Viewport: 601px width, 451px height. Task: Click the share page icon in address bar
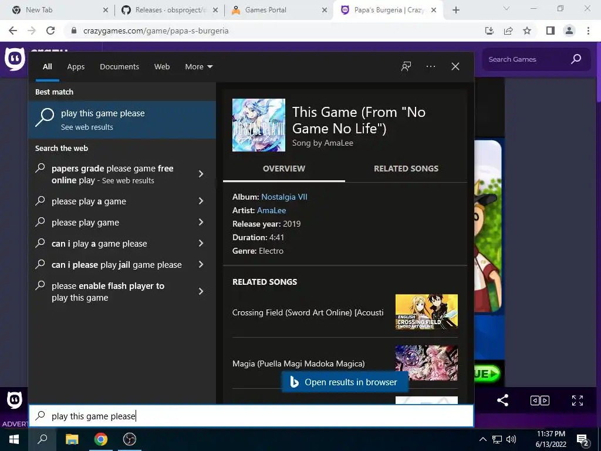508,31
